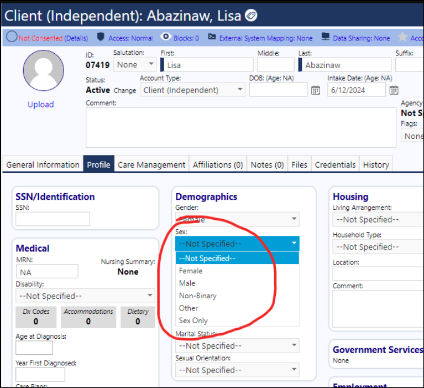Open the Account Type dropdown
The width and height of the screenshot is (424, 388).
click(x=192, y=90)
